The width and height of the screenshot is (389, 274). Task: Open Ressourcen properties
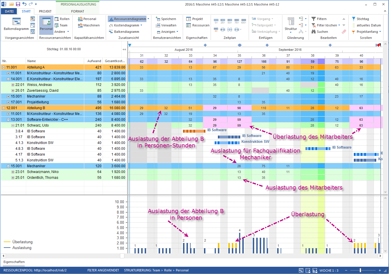click(198, 25)
